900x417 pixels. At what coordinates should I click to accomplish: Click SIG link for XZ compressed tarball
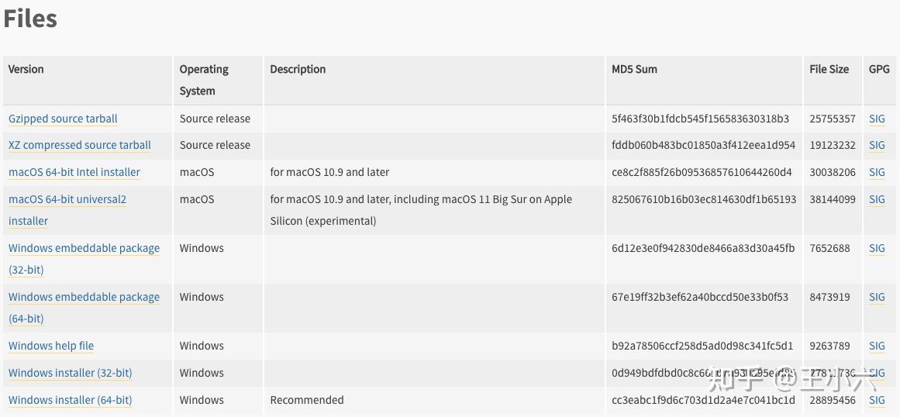click(x=877, y=145)
